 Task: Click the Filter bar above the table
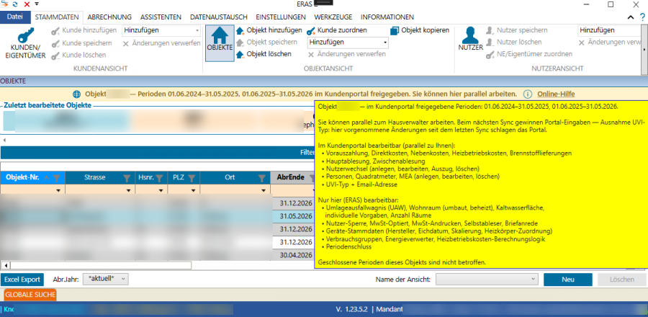[x=157, y=153]
